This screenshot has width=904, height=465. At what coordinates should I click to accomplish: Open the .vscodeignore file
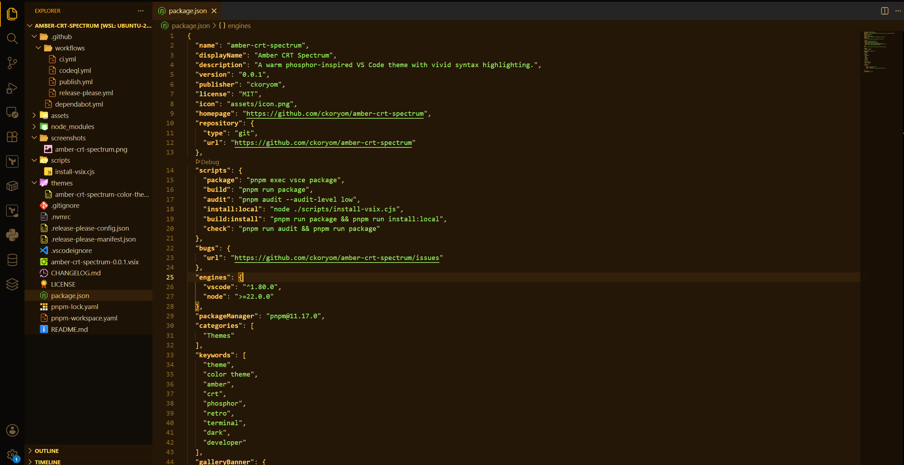pyautogui.click(x=89, y=250)
